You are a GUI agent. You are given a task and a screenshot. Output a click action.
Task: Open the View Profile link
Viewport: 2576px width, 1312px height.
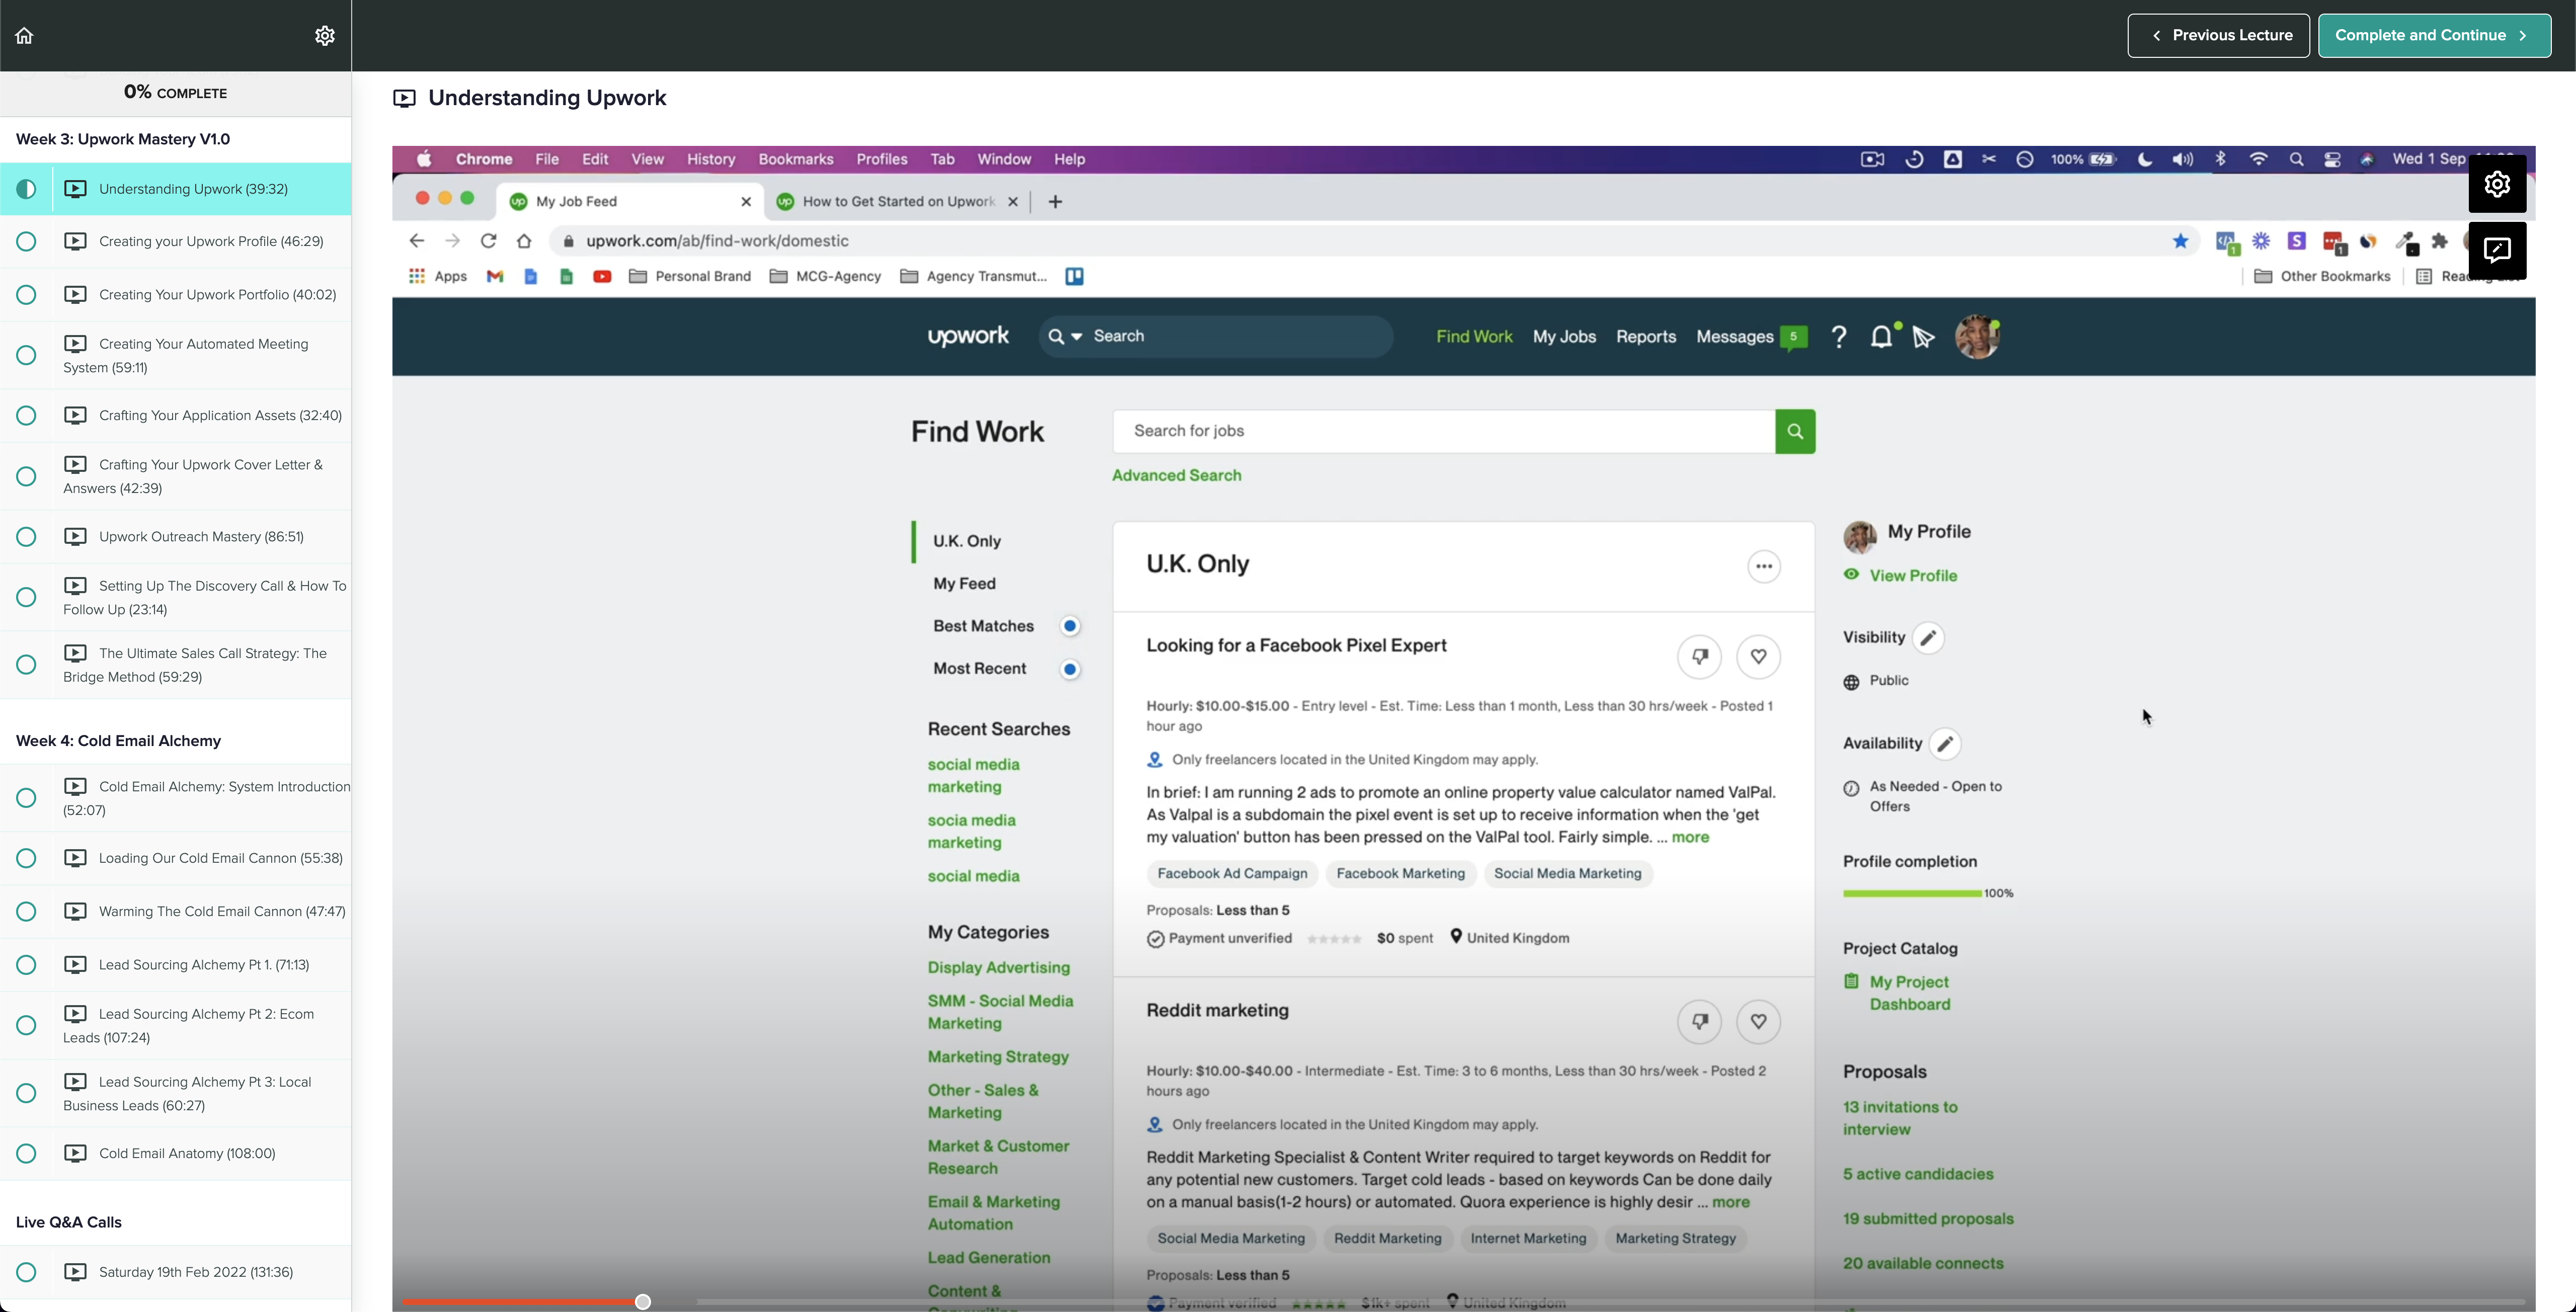click(x=1913, y=576)
